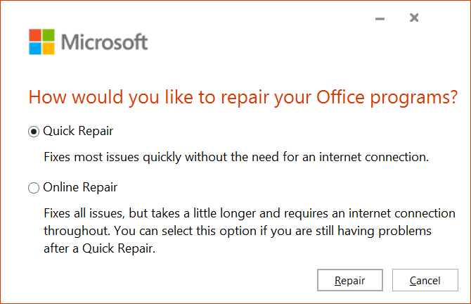The width and height of the screenshot is (471, 304).
Task: Click the Quick Repair option label
Action: coord(78,131)
